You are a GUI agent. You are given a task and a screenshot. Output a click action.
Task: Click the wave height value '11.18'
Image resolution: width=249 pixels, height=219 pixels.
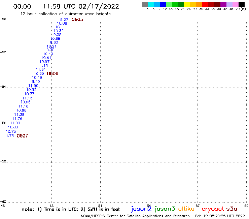coord(24,106)
